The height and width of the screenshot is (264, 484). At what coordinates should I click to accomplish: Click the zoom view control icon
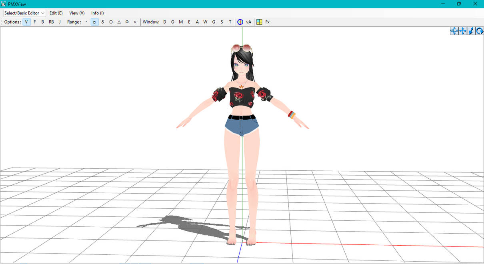471,31
